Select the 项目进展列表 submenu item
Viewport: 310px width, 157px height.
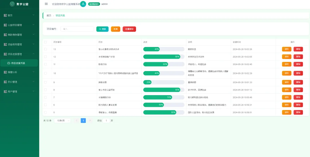pos(19,63)
